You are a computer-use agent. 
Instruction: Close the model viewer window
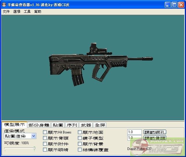pos(181,5)
